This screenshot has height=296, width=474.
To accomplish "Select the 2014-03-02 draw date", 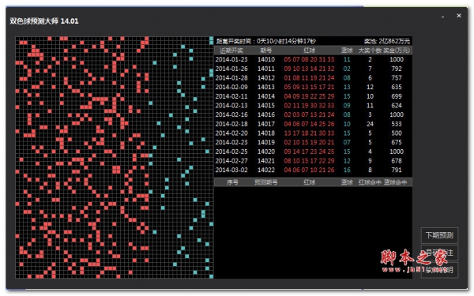I will 231,170.
